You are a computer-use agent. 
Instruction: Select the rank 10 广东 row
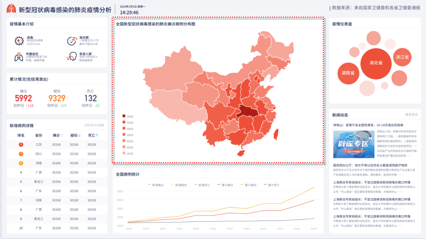pos(57,228)
